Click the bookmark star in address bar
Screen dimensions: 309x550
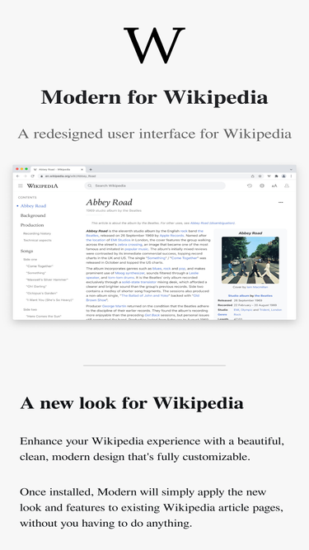point(260,176)
